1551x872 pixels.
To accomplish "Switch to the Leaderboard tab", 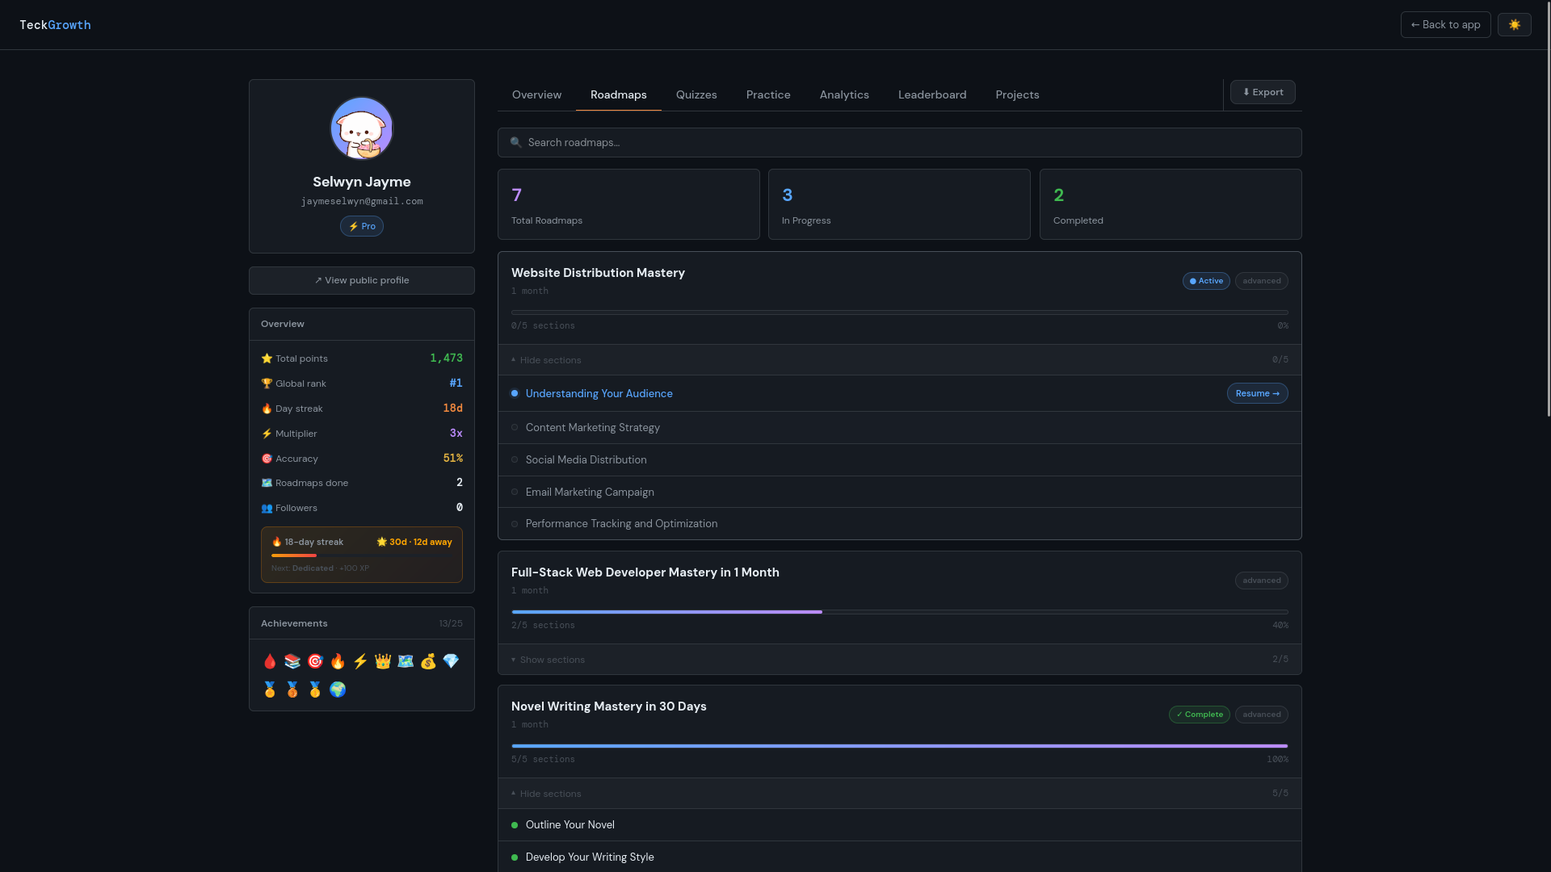I will coord(932,94).
